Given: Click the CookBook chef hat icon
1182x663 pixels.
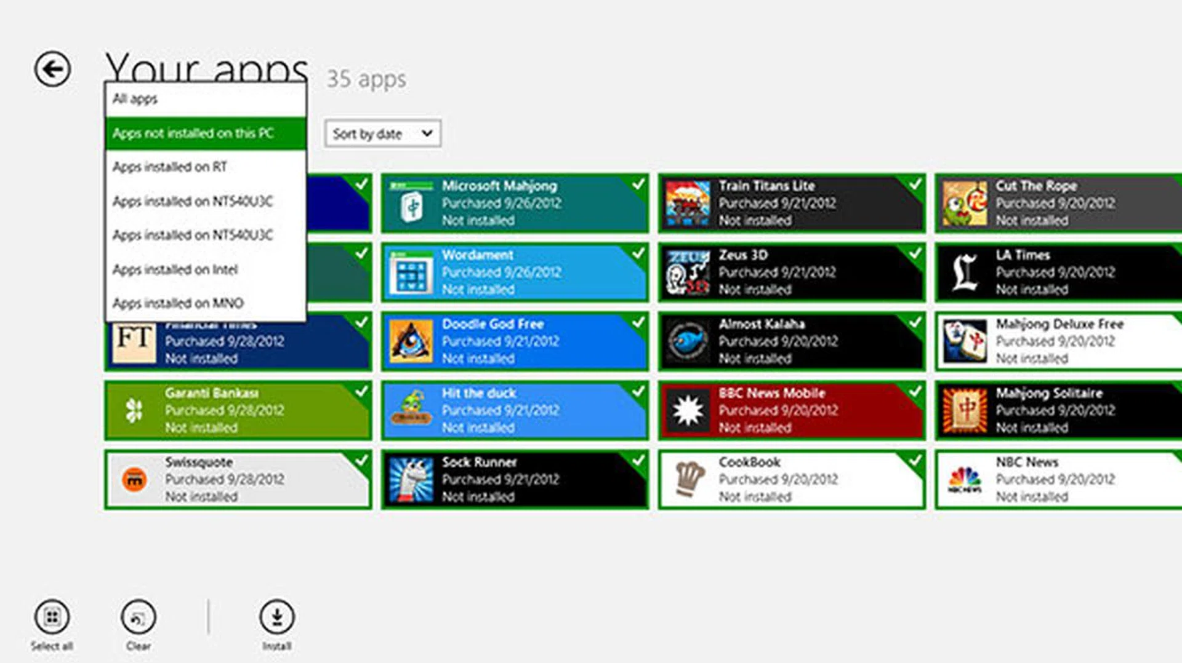Looking at the screenshot, I should 688,479.
